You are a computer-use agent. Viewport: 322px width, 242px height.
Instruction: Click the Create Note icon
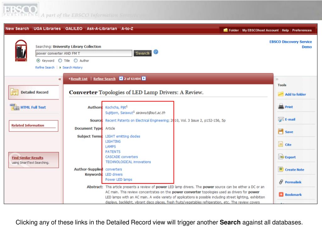[281, 169]
